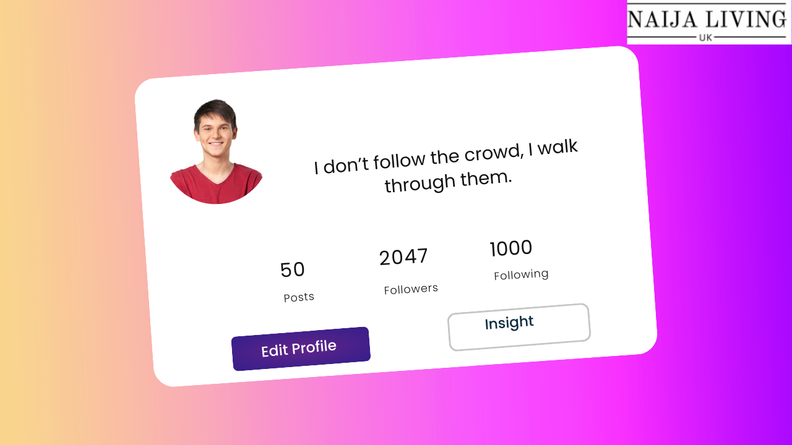792x445 pixels.
Task: Click the letter "N" in Naija logo
Action: [x=637, y=19]
